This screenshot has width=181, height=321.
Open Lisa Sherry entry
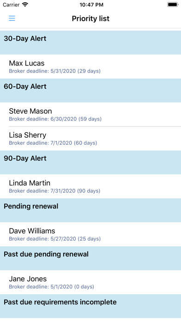pyautogui.click(x=90, y=139)
